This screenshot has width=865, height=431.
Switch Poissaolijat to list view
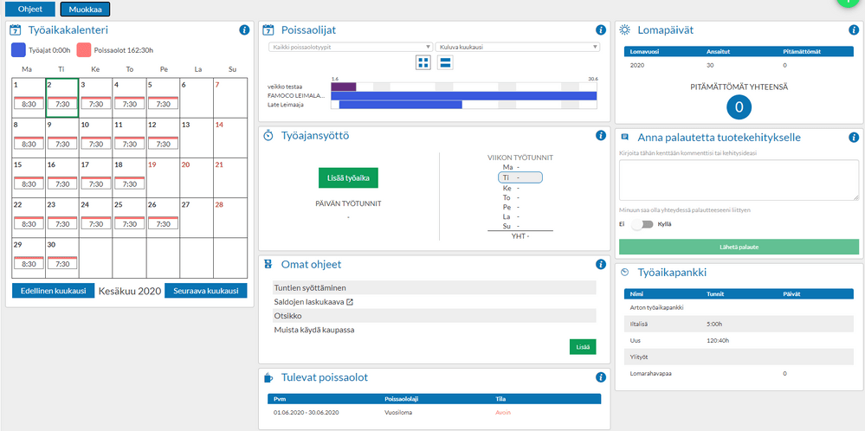[x=445, y=62]
